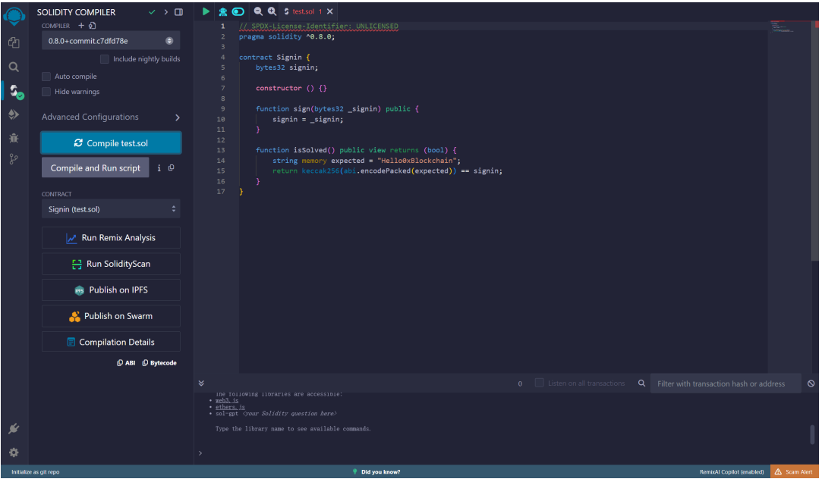Copy script snippet icon beside info icon

pos(172,168)
